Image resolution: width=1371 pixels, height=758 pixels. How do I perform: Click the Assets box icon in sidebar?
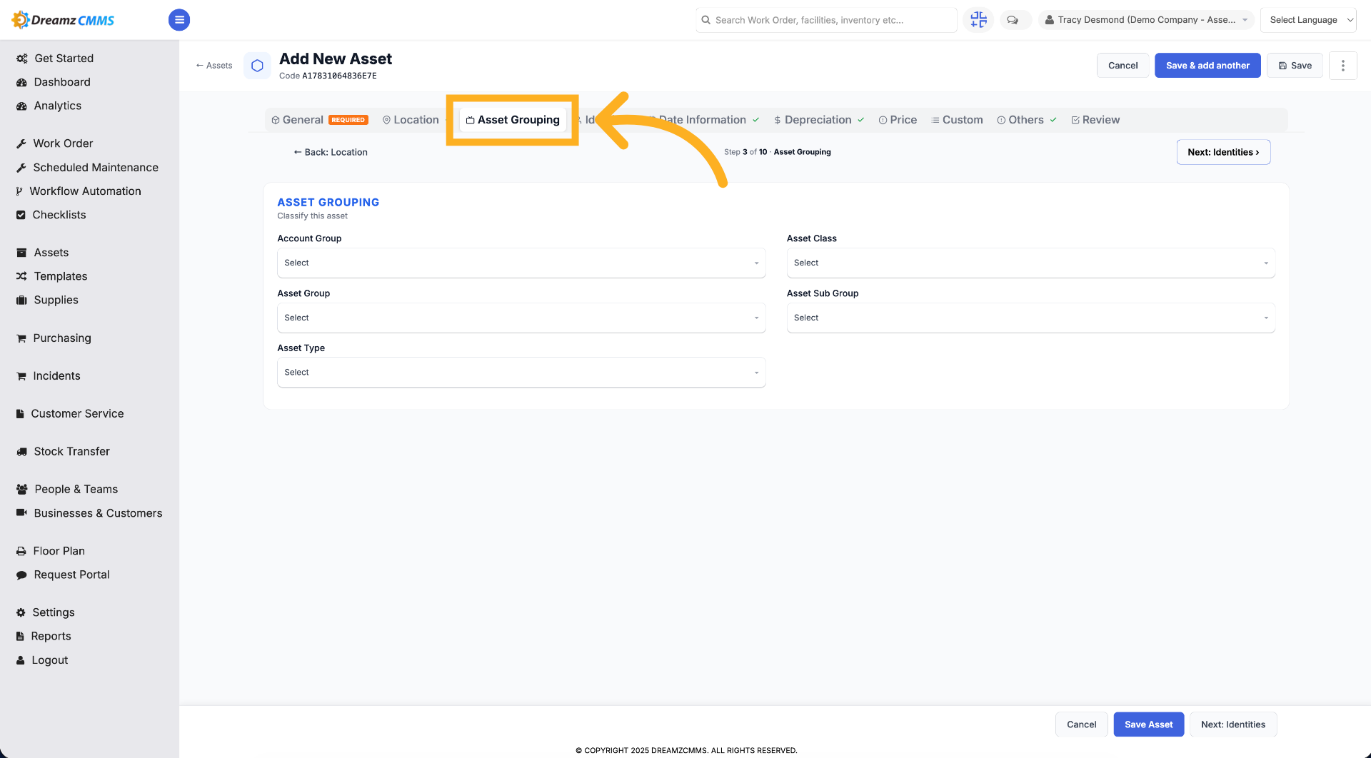(x=21, y=253)
